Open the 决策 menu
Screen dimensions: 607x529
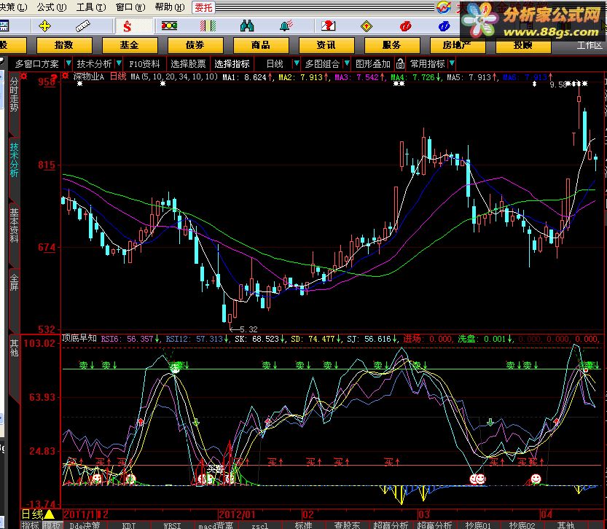13,7
